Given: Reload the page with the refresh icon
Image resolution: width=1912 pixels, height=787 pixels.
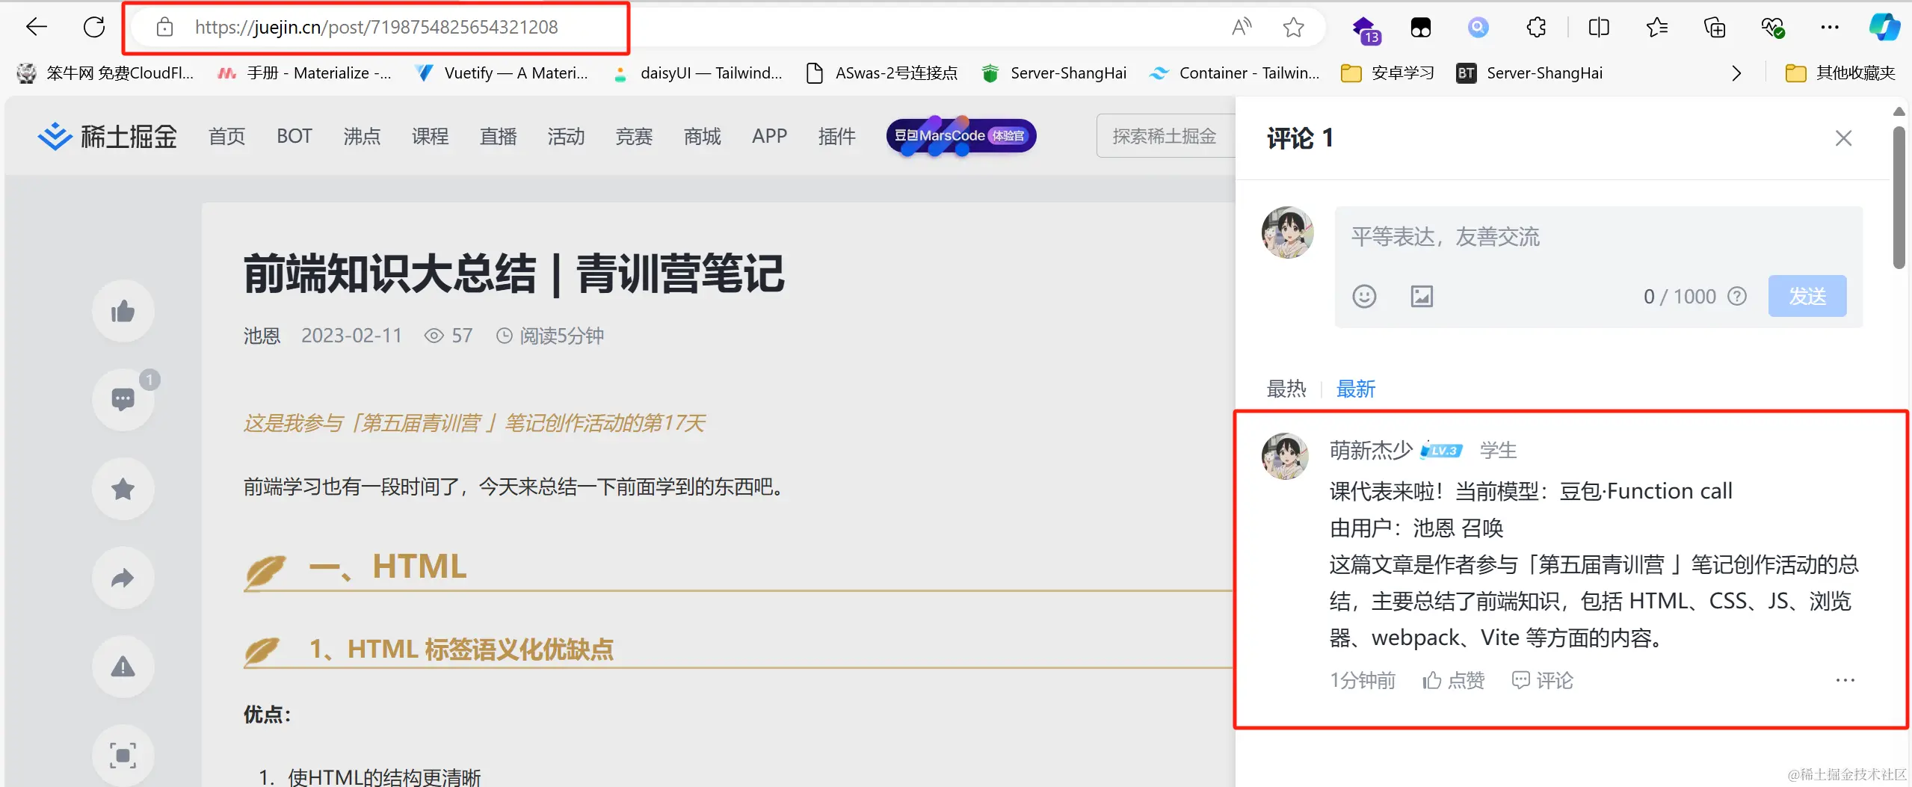Looking at the screenshot, I should click(x=94, y=28).
